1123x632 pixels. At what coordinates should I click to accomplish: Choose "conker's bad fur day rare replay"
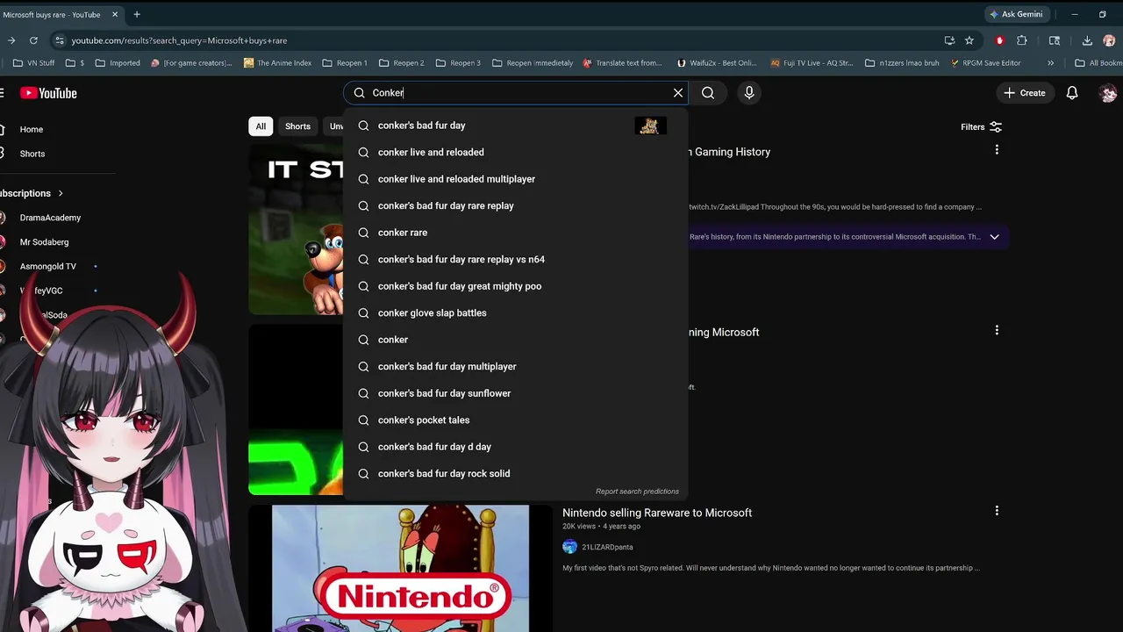(x=516, y=206)
